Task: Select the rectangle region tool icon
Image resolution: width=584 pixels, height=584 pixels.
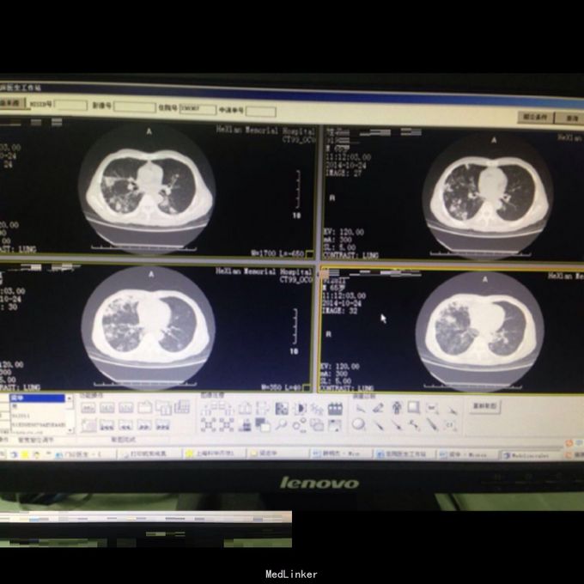Action: point(414,408)
